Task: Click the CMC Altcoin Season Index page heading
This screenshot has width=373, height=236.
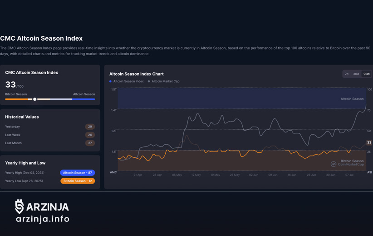Action: (41, 38)
